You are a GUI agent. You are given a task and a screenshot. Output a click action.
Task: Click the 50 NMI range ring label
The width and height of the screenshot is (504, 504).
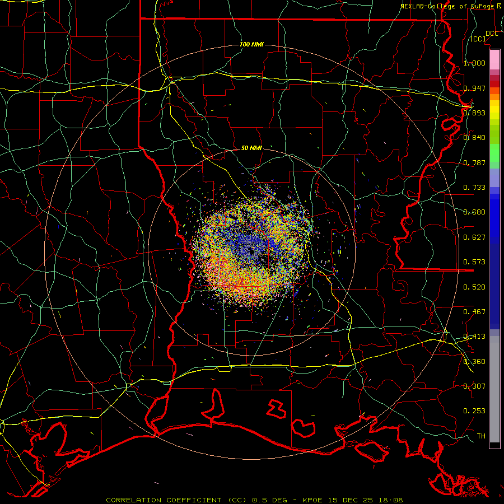(251, 148)
